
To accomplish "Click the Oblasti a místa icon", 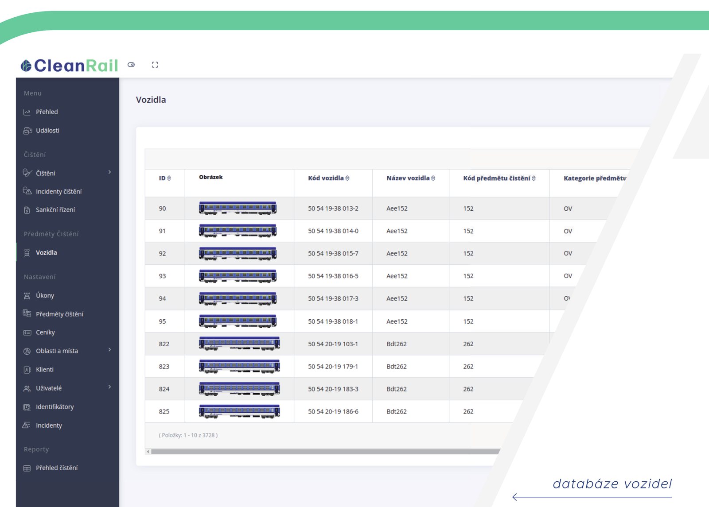I will 27,351.
